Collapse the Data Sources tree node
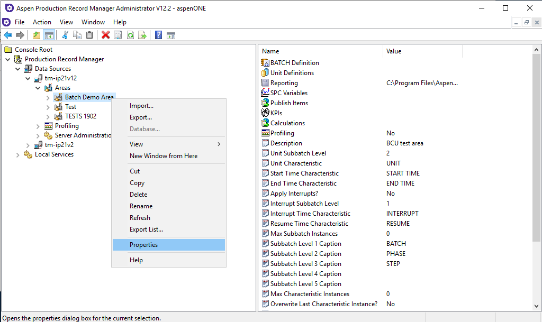The height and width of the screenshot is (322, 542). point(18,69)
